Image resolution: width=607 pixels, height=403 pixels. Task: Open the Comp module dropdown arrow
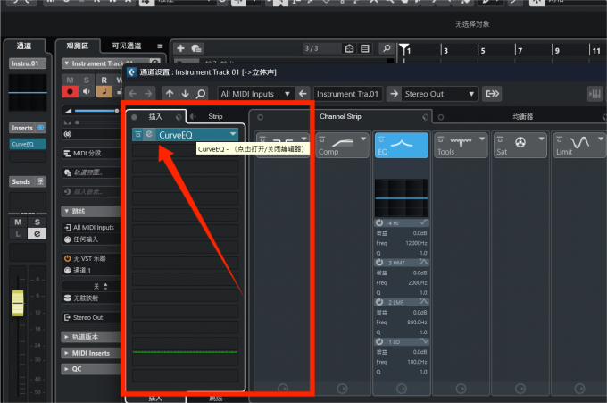pyautogui.click(x=363, y=139)
